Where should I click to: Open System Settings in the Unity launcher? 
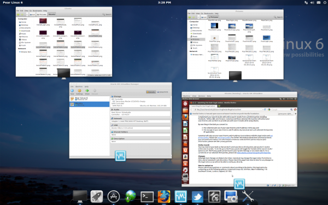185,170
